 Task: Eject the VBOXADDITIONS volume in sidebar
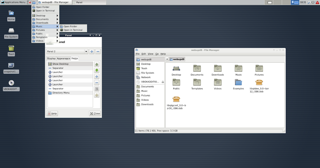coord(163,82)
